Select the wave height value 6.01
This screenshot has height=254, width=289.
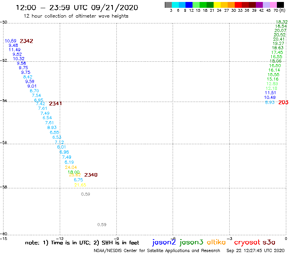click(x=61, y=147)
